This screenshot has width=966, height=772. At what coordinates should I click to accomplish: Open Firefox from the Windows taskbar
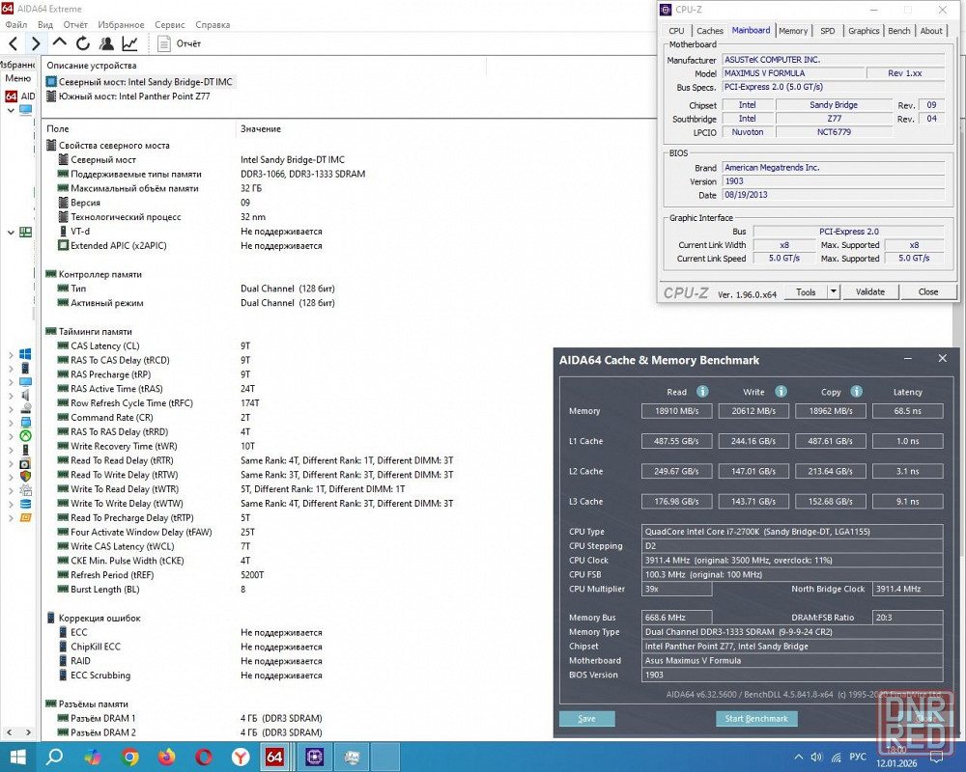tap(167, 757)
